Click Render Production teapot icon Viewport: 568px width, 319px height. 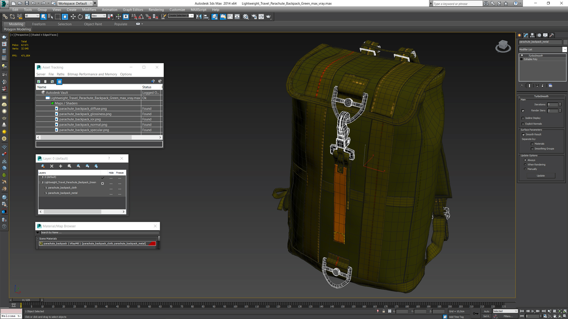[x=268, y=17]
